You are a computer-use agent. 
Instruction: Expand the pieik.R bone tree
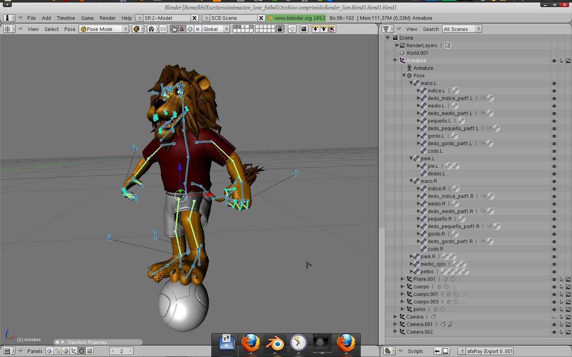click(x=411, y=257)
